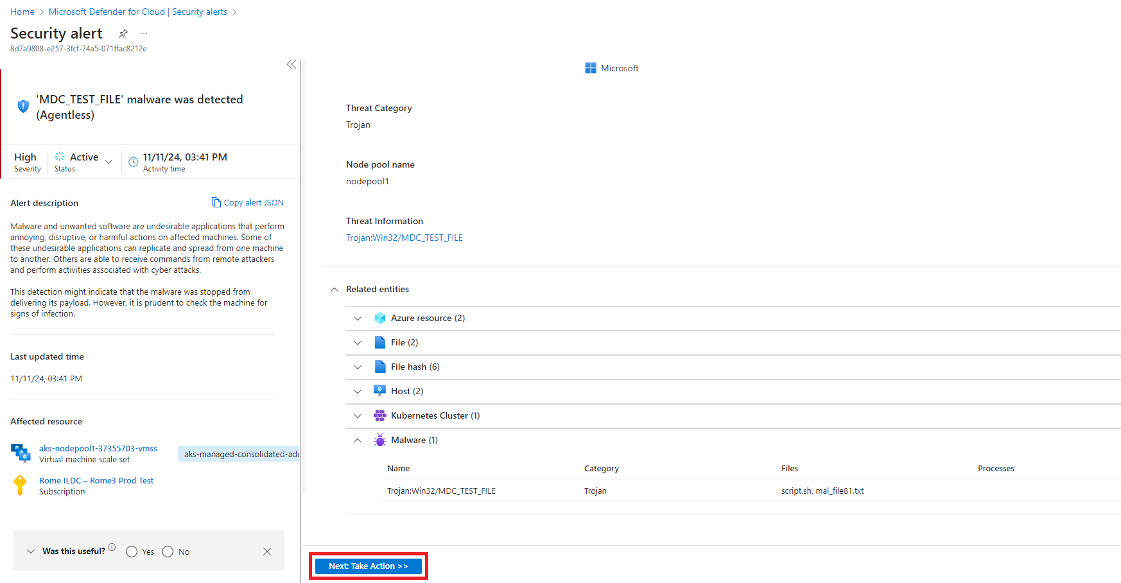1121x583 pixels.
Task: Open the Active status dropdown
Action: click(109, 162)
